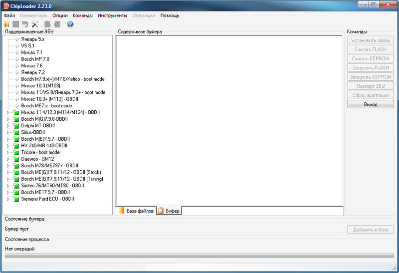Expand the Микас 11.4/12.3 tree node
Image resolution: width=399 pixels, height=273 pixels.
8,112
